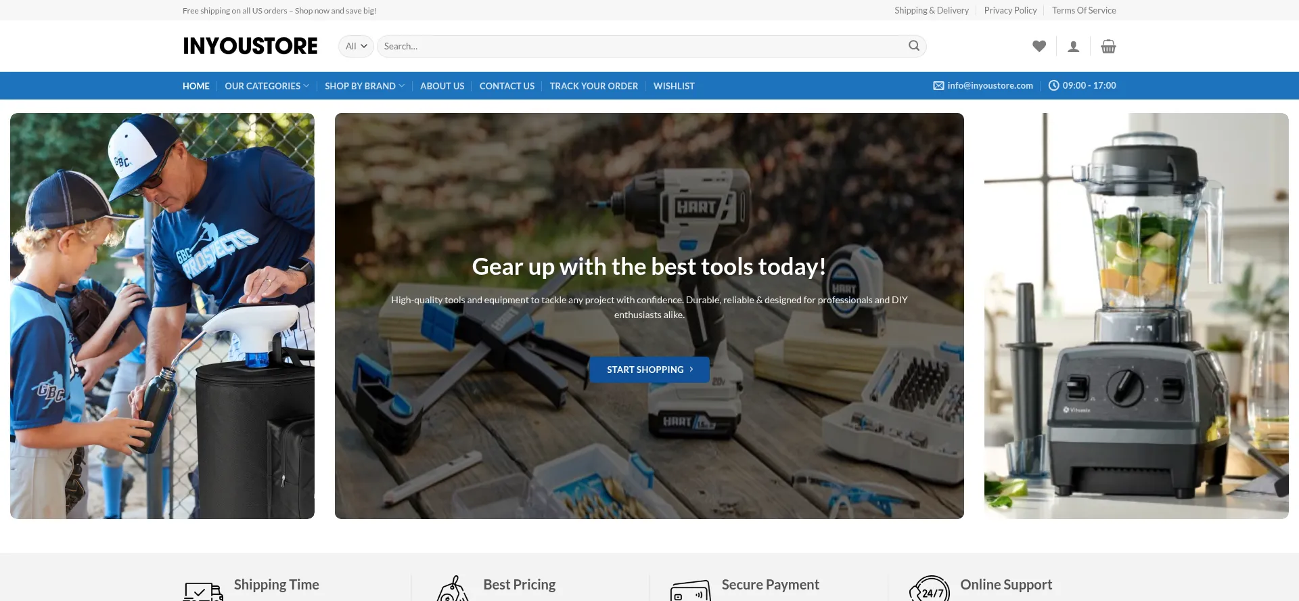Click the Shipping Time truck icon

(203, 592)
